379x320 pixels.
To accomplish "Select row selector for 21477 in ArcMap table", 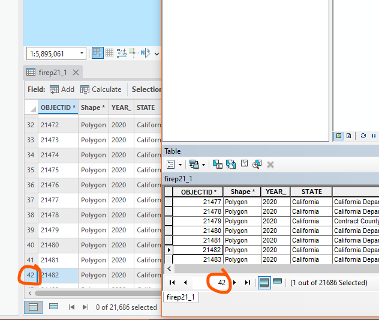I will (169, 202).
